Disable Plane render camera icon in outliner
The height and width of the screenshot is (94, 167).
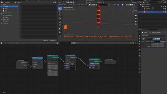pyautogui.click(x=165, y=12)
